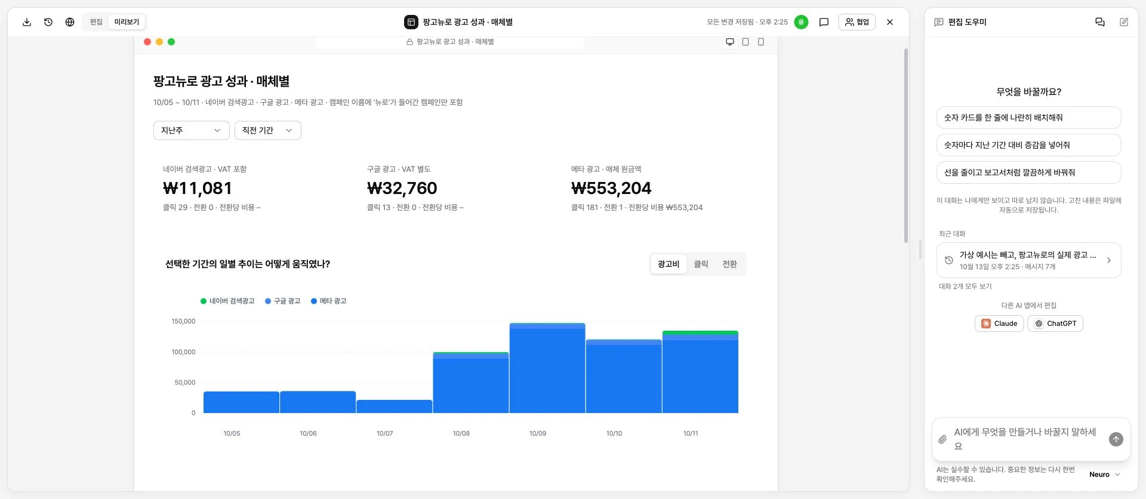
Task: Click the globe publish icon
Action: (x=70, y=22)
